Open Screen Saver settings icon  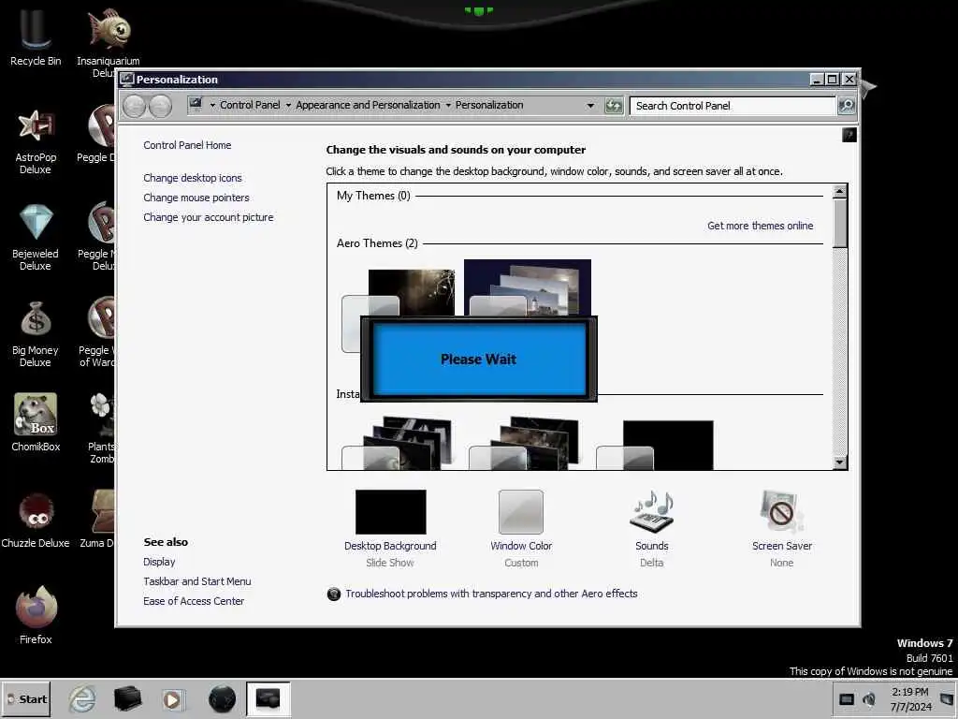pos(781,512)
